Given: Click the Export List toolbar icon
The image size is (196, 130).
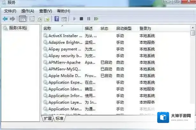Looking at the screenshot, I should [47, 19].
